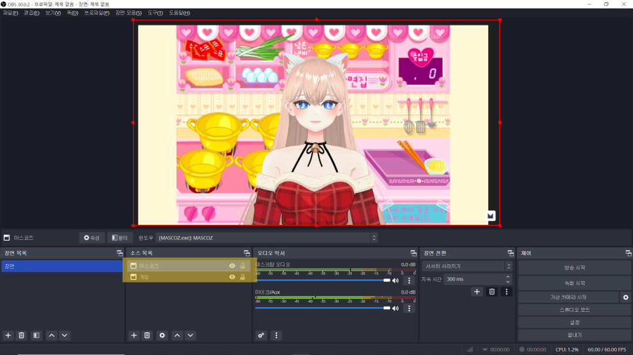Move scene down arrow
Image resolution: width=633 pixels, height=355 pixels.
coord(65,335)
